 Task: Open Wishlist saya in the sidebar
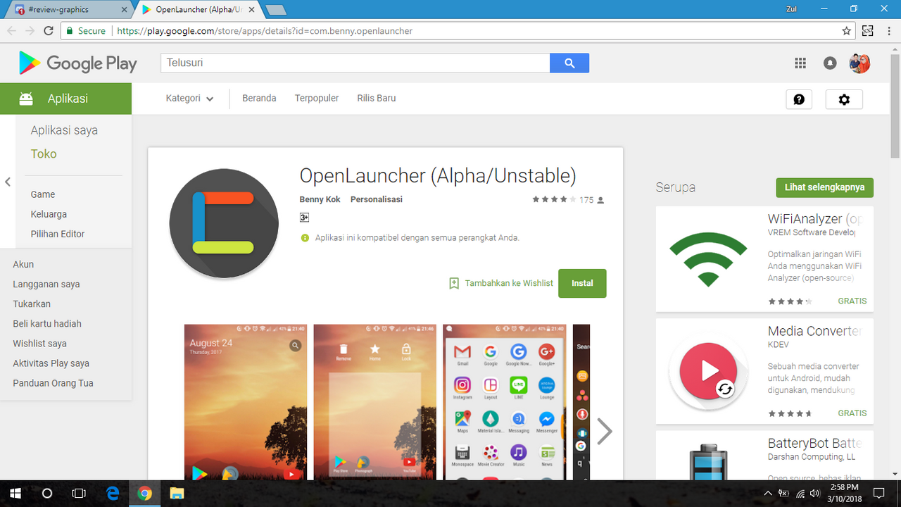click(x=39, y=344)
